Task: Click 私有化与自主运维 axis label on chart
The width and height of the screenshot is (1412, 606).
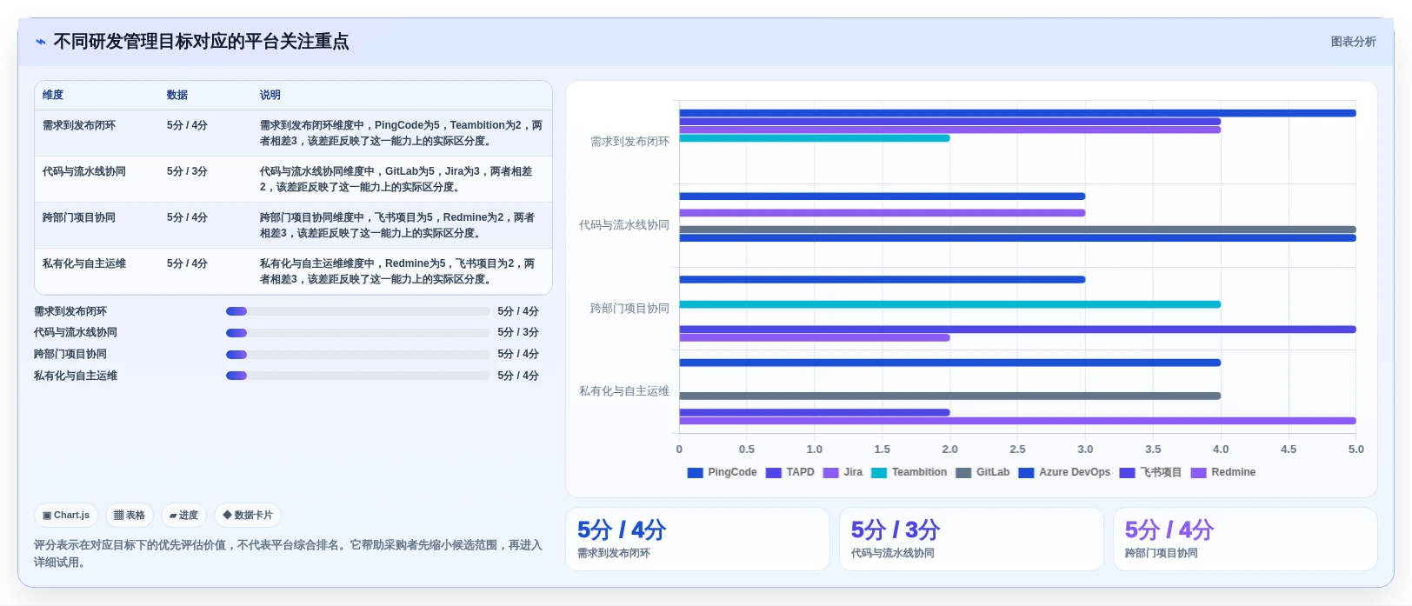Action: tap(624, 391)
